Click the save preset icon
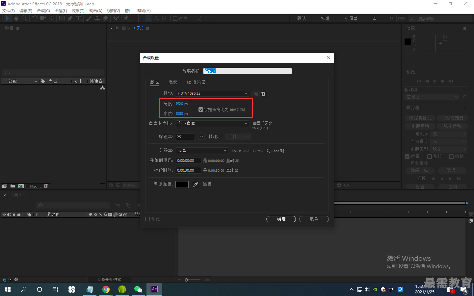This screenshot has width=474, height=296. [256, 94]
